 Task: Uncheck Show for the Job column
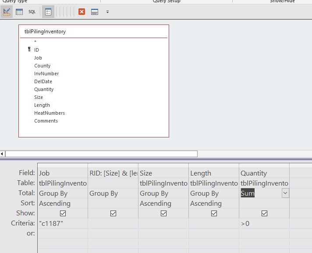pyautogui.click(x=63, y=213)
